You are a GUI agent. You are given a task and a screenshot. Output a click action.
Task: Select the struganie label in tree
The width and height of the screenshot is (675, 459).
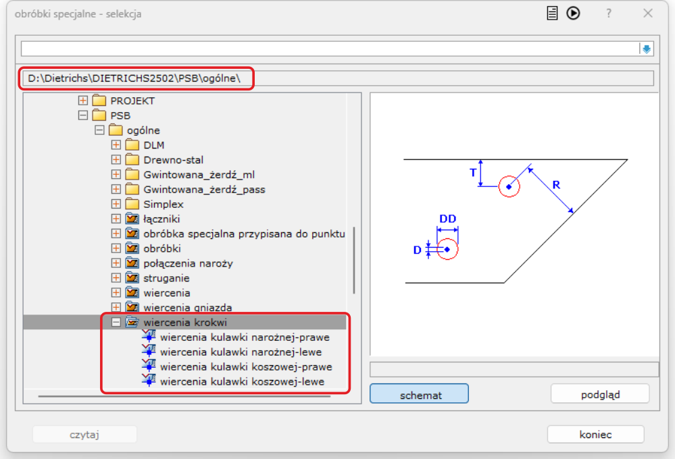166,278
